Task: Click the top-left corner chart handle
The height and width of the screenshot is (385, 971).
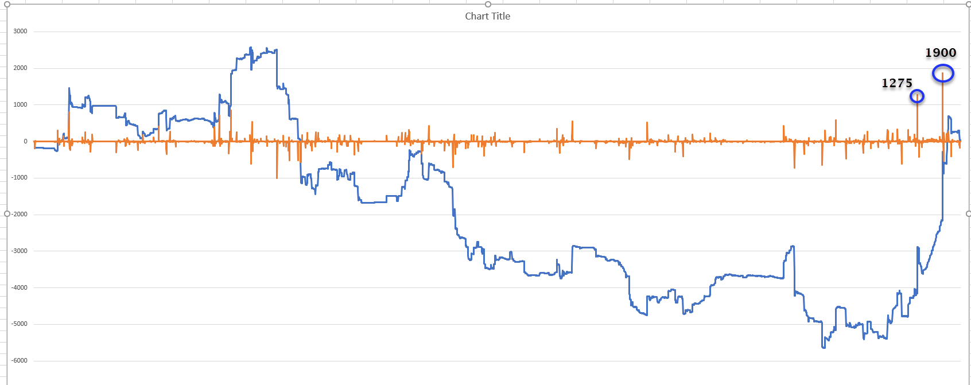Action: (x=7, y=4)
